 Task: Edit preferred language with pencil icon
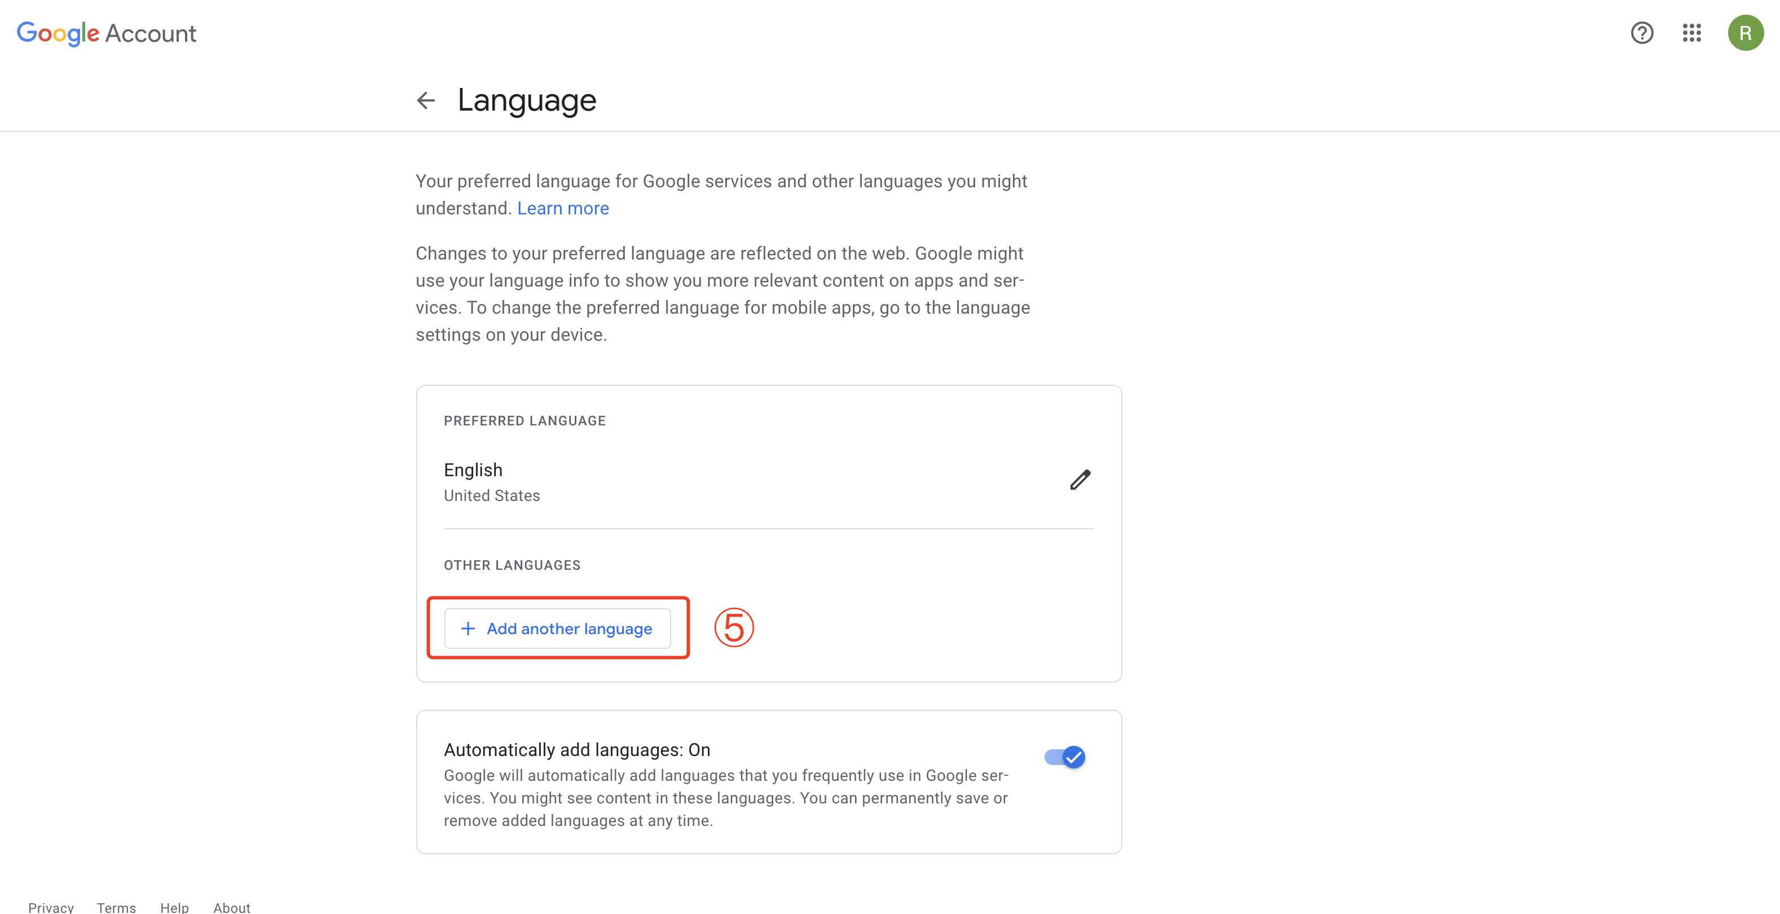coord(1080,480)
